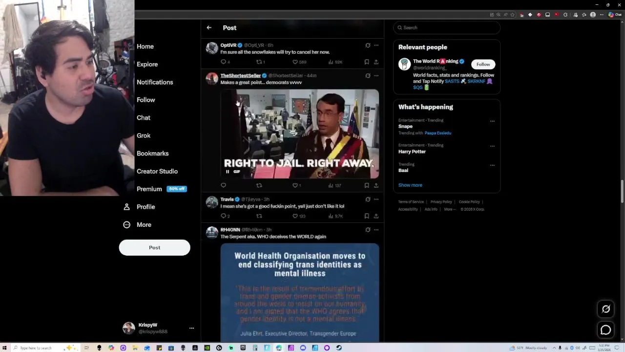Screen dimensions: 625x352
Task: Open Grok action on OptiVR's post
Action: [x=368, y=45]
